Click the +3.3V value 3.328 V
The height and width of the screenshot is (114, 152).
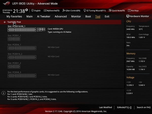[129, 93]
